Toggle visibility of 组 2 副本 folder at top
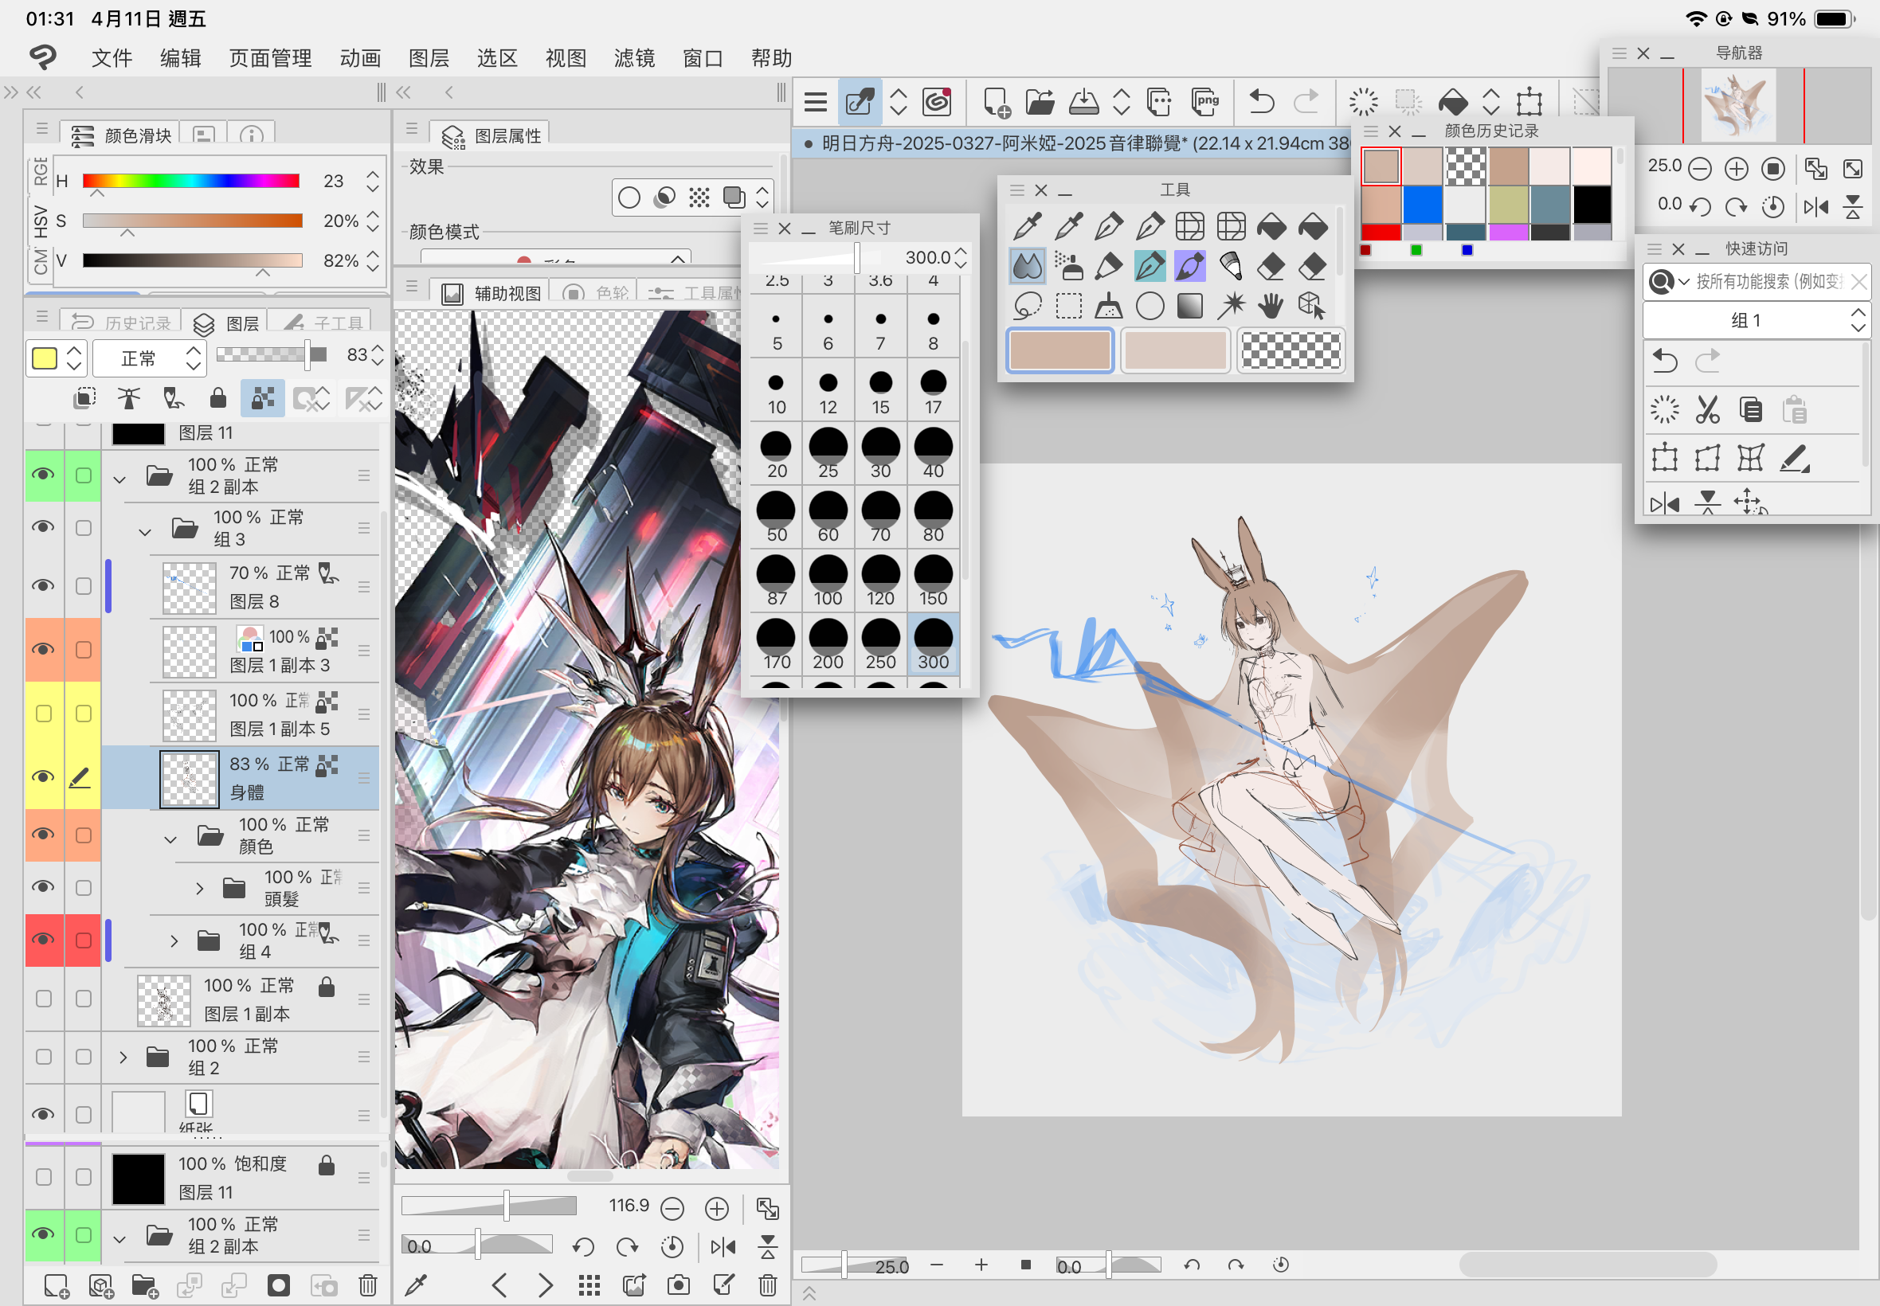Screen dimensions: 1880x1306 (x=43, y=475)
